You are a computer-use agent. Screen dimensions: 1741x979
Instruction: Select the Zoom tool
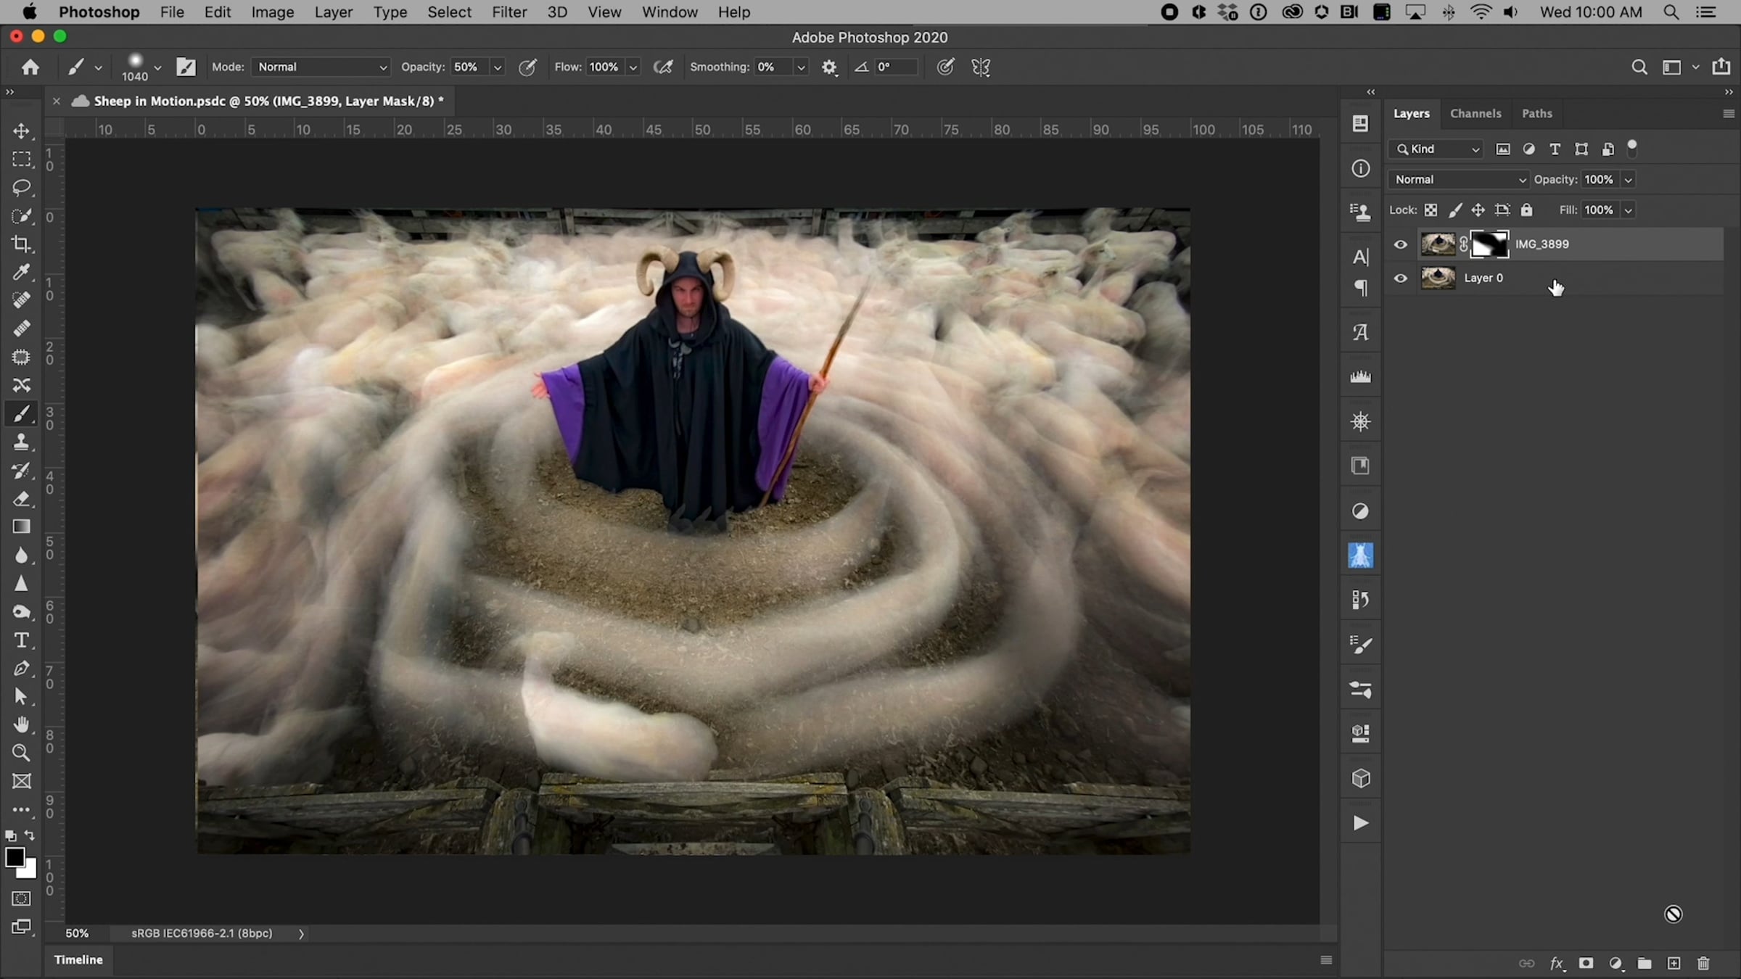coord(21,753)
